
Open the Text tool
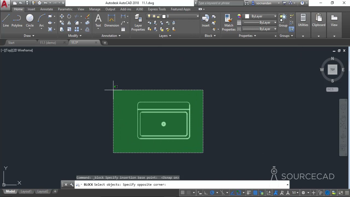tap(98, 21)
